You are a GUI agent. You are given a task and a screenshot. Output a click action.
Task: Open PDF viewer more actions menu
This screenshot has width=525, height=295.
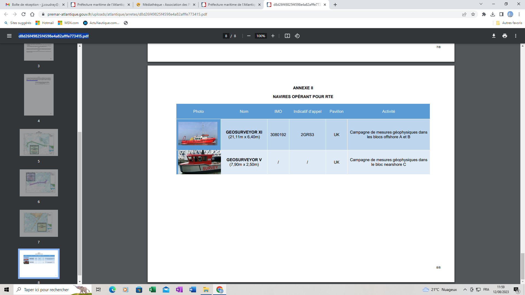[x=516, y=36]
